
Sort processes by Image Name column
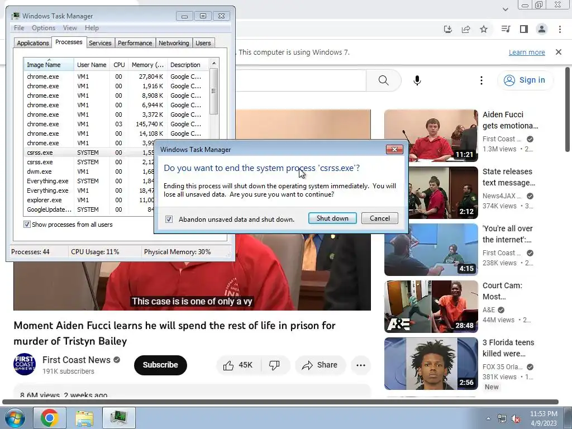point(49,65)
